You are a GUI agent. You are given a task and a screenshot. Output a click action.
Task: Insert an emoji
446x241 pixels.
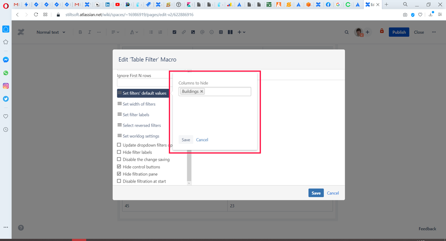(212, 32)
